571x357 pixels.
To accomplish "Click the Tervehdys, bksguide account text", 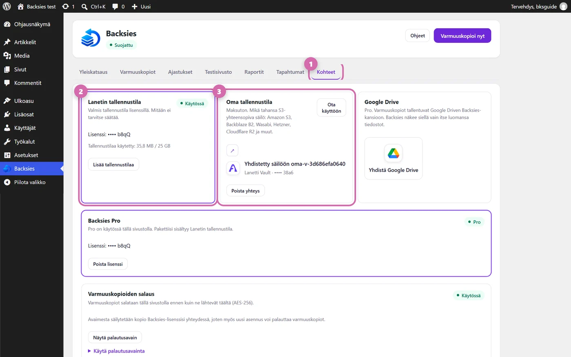I will point(533,7).
